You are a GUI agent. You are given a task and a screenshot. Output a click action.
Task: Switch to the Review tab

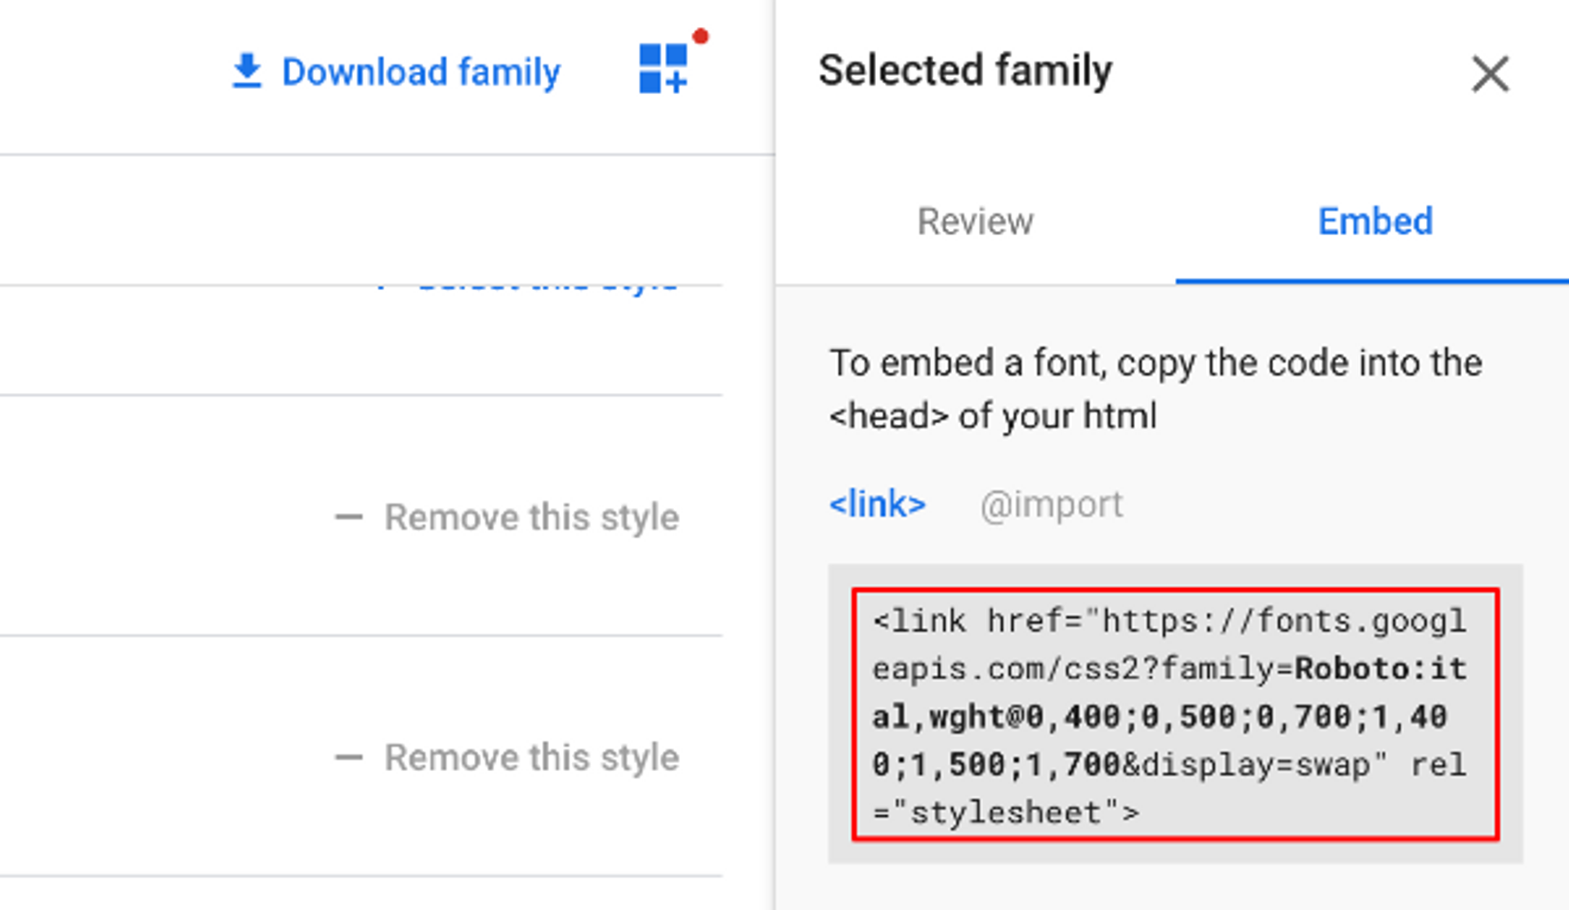(x=975, y=221)
